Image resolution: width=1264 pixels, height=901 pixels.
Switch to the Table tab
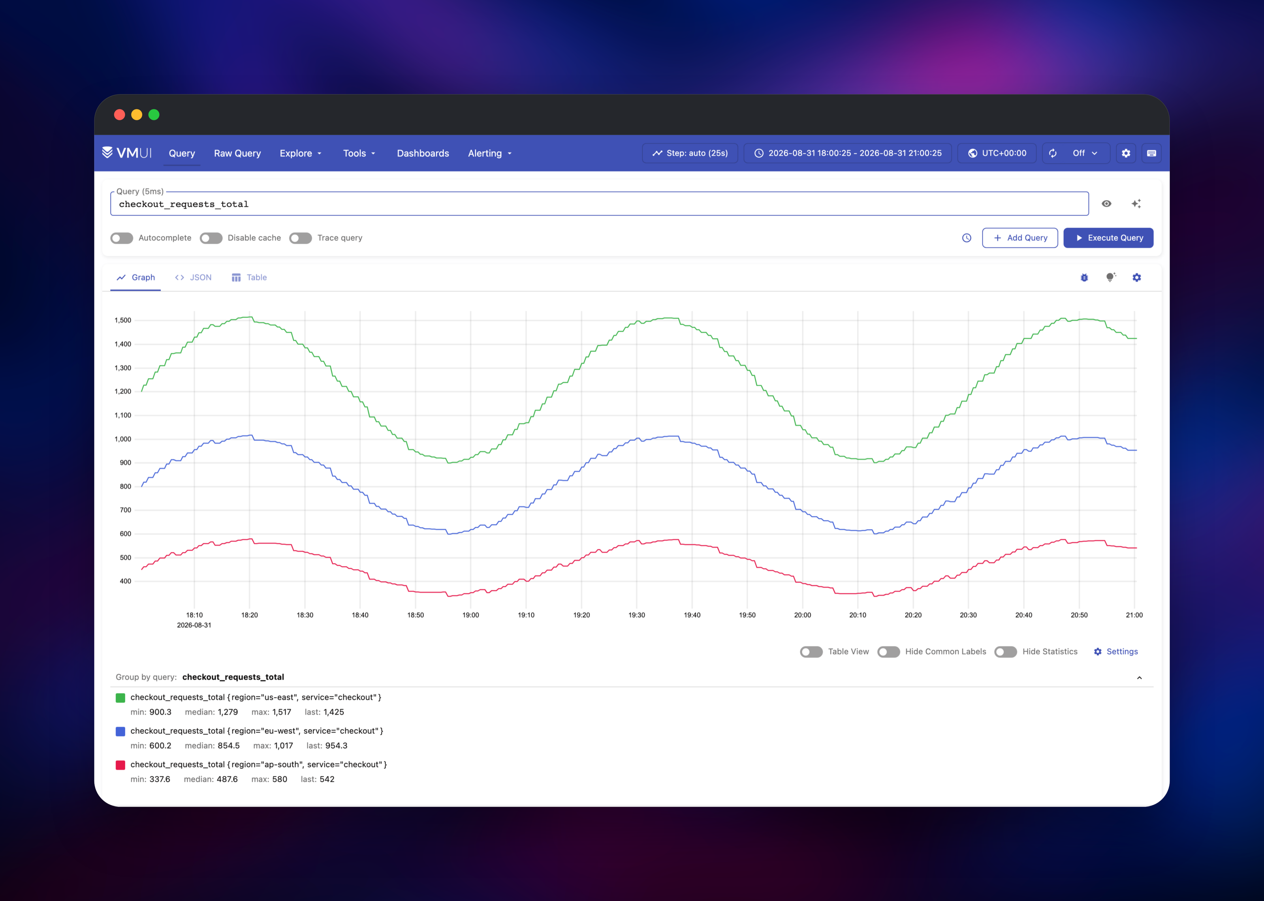(x=249, y=278)
